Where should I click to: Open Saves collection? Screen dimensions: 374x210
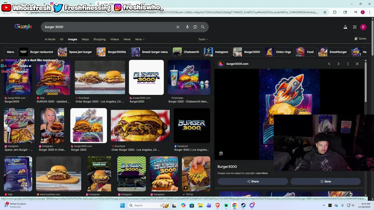[x=360, y=38]
